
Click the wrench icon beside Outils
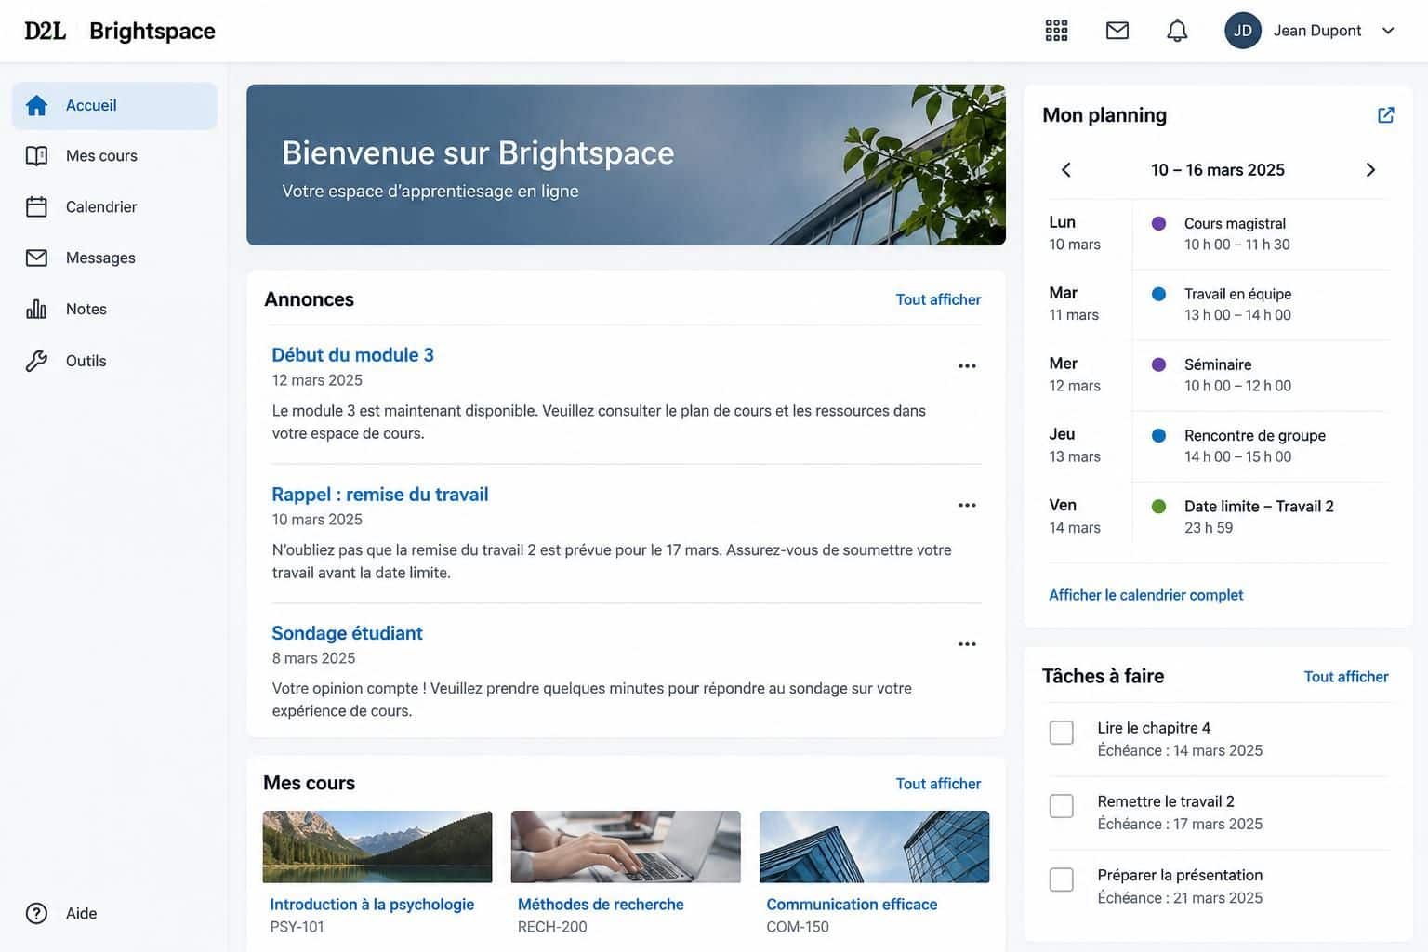point(36,361)
